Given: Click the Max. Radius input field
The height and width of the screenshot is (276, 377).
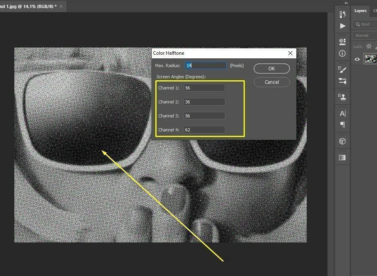Looking at the screenshot, I should 206,66.
